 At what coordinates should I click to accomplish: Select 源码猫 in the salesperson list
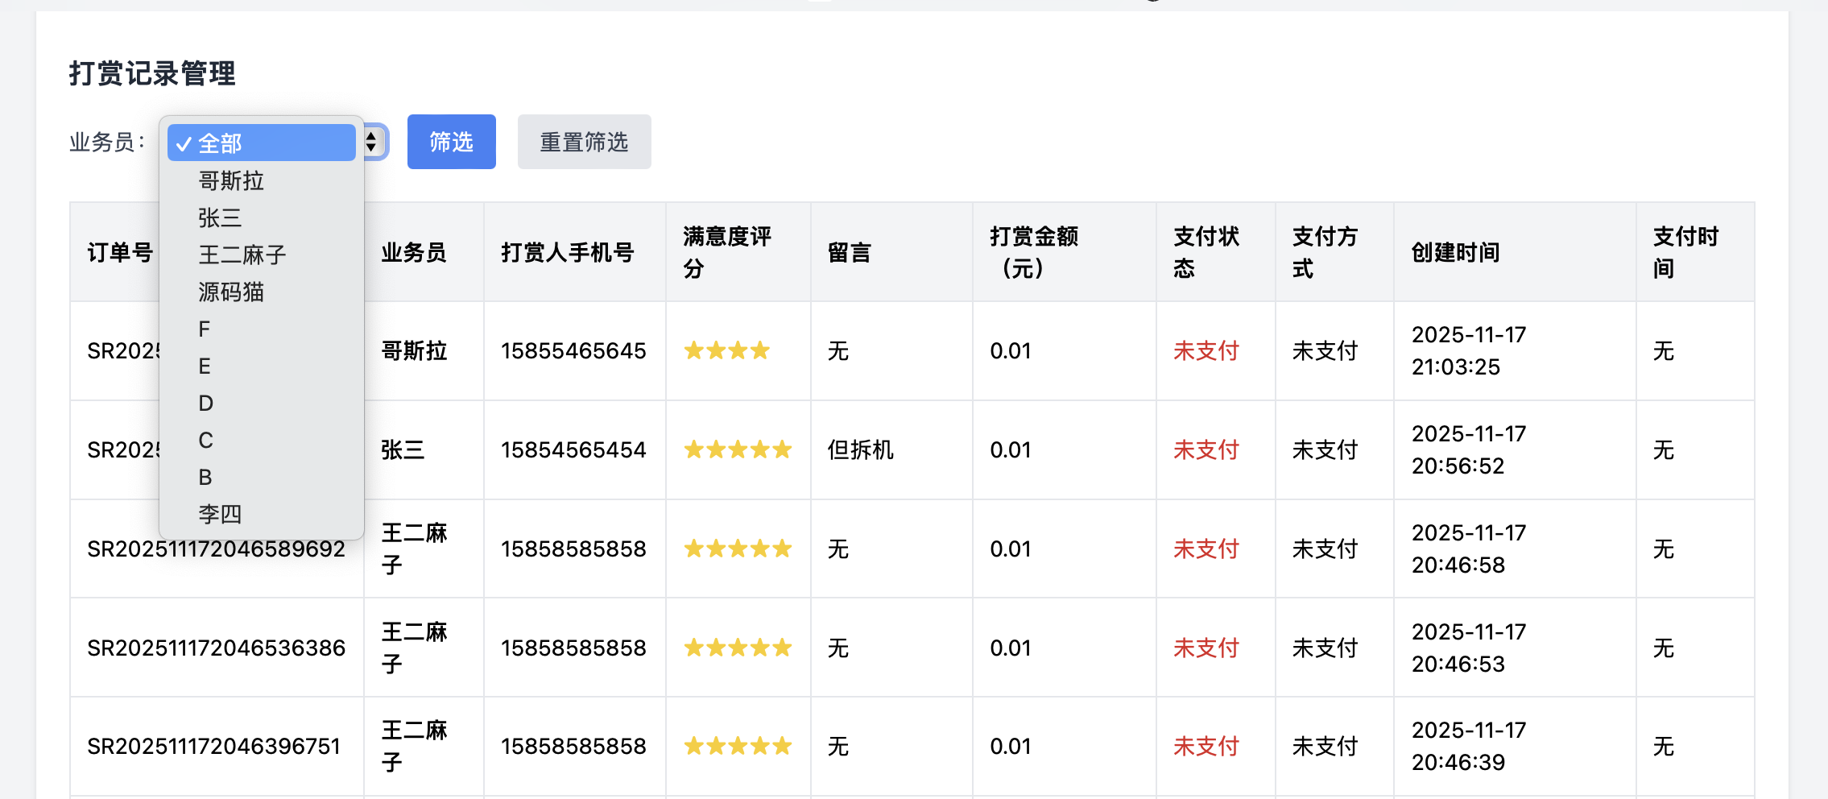click(x=231, y=292)
